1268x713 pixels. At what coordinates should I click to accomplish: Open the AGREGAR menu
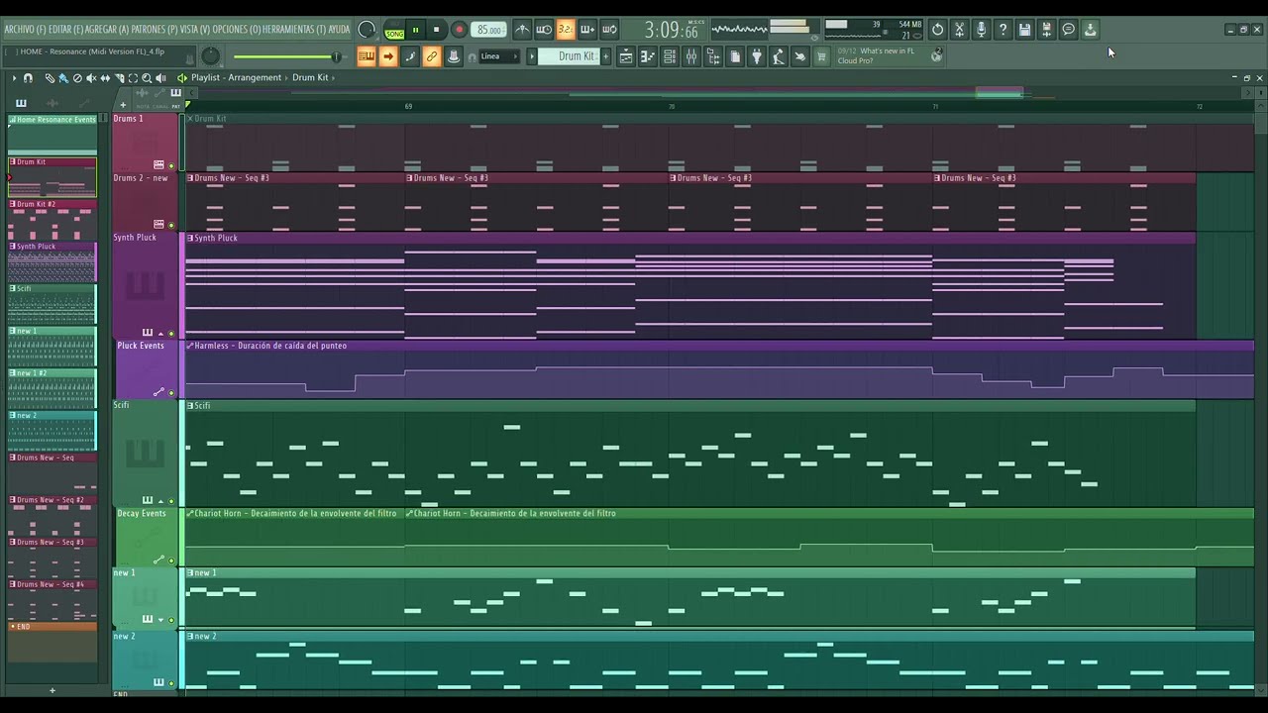(106, 30)
